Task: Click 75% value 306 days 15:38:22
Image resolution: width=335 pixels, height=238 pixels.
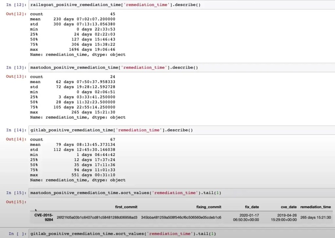Action: tap(93, 44)
